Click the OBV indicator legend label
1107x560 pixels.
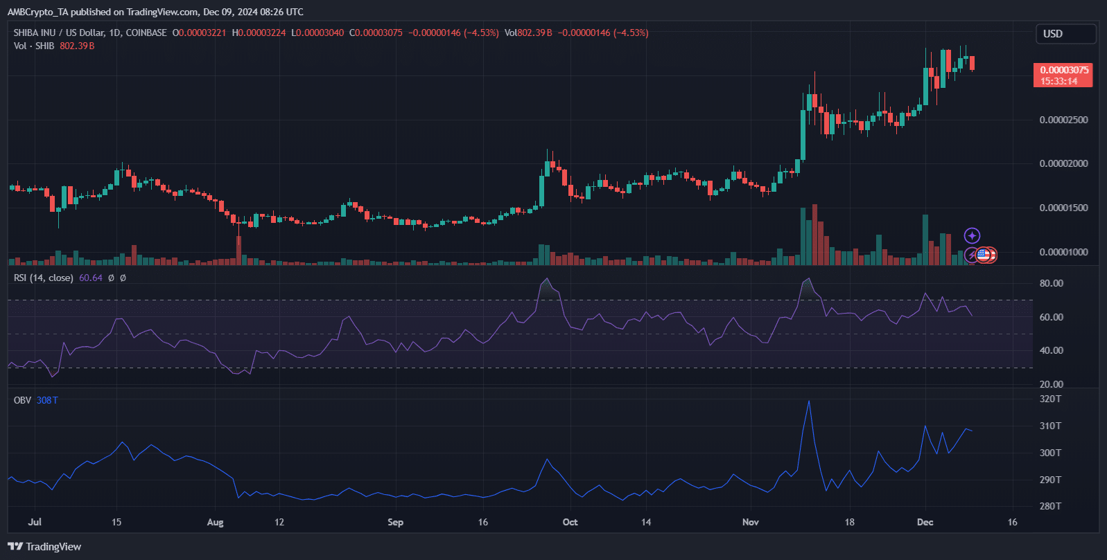pyautogui.click(x=22, y=400)
